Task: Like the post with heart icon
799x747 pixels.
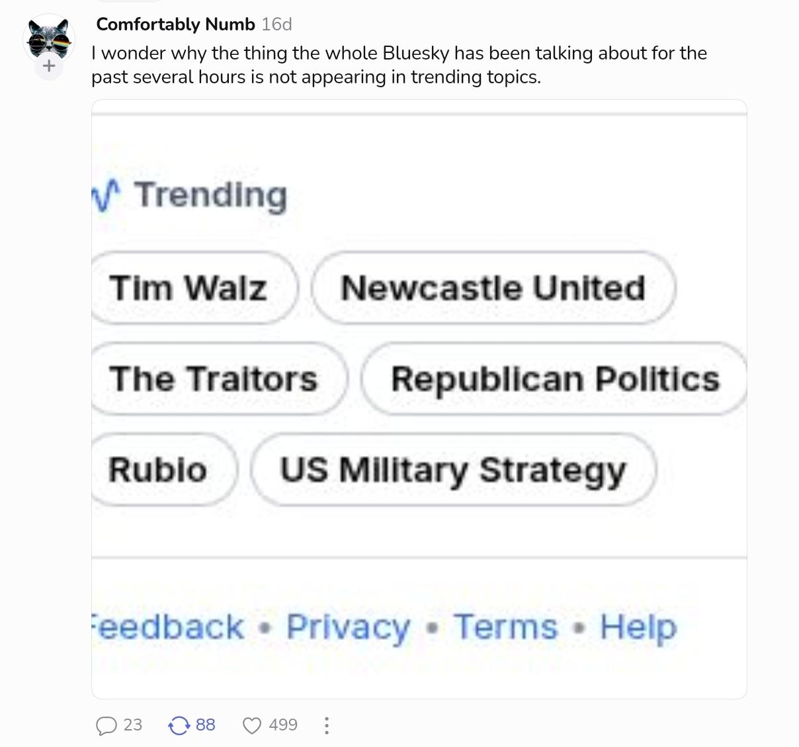Action: coord(252,725)
